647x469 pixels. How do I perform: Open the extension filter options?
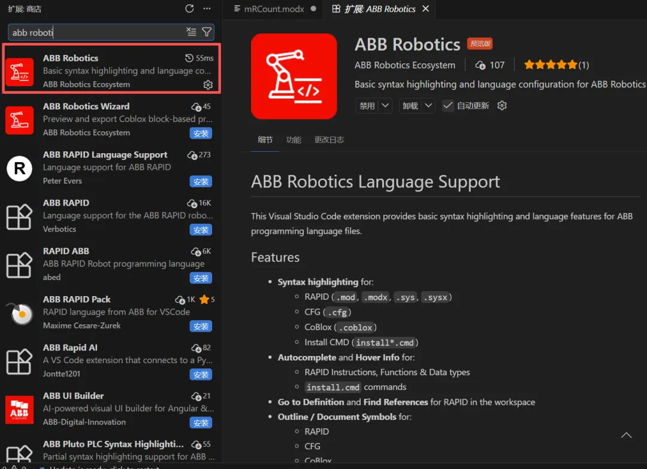click(x=207, y=32)
